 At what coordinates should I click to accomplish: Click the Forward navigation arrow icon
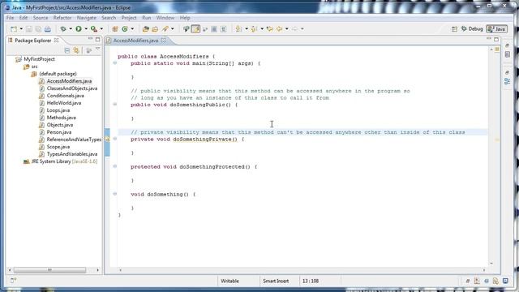click(294, 29)
